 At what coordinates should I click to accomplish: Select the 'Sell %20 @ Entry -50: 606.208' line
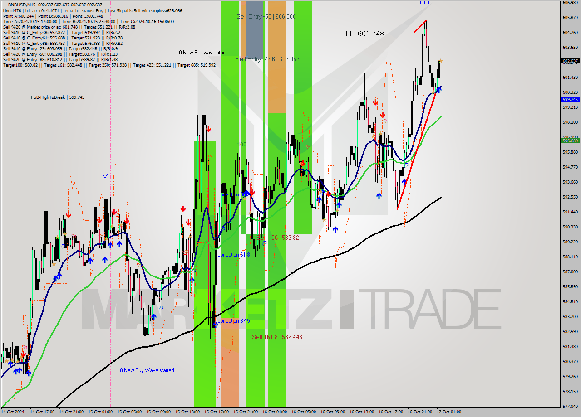pyautogui.click(x=61, y=54)
